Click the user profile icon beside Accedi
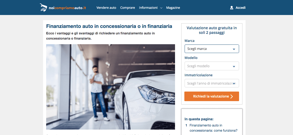Screen dimensions: 293x135 [232, 8]
